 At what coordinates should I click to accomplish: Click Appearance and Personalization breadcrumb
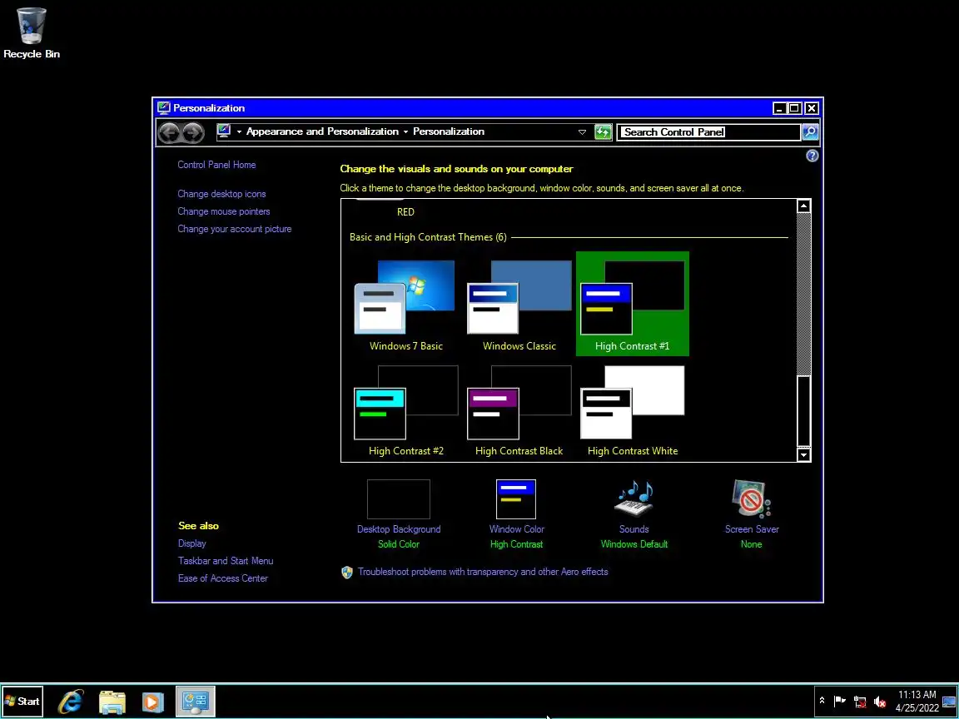pyautogui.click(x=322, y=131)
